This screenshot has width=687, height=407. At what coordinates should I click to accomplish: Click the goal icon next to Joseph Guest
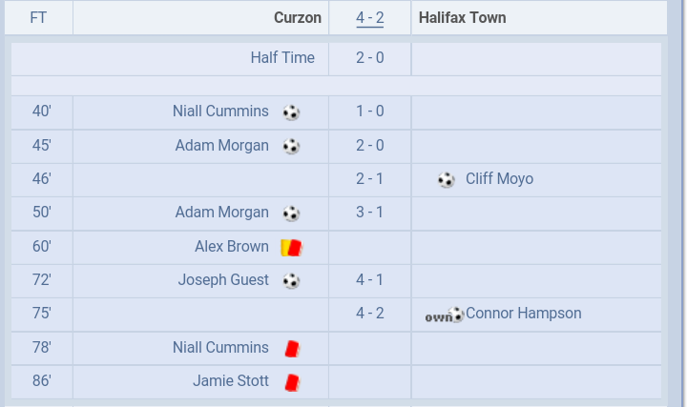(x=291, y=281)
